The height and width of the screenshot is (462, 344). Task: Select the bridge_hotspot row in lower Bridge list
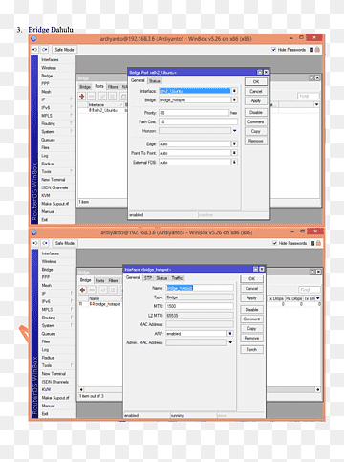[x=100, y=304]
